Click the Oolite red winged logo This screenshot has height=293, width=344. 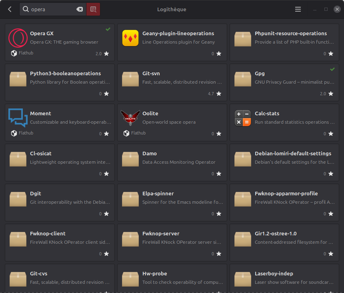point(130,118)
